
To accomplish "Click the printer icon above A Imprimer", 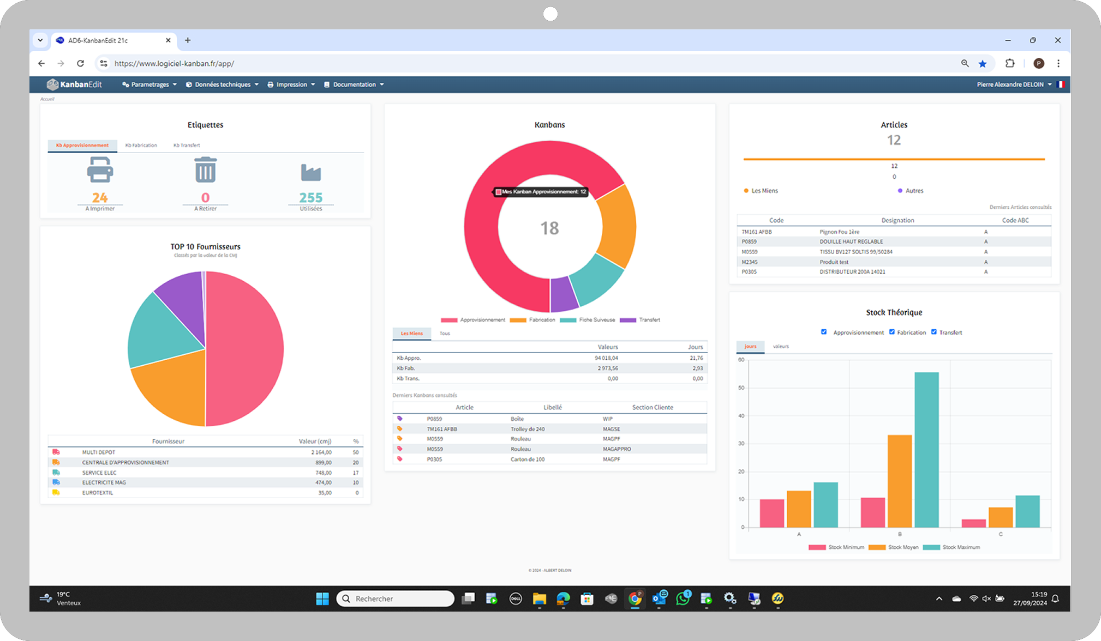I will (x=100, y=170).
